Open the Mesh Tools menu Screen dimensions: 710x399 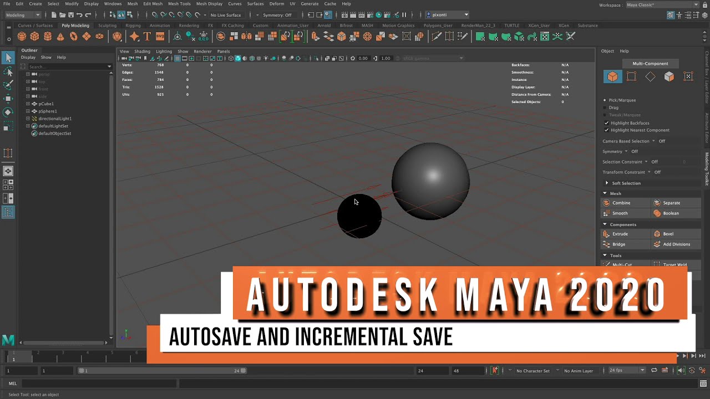(x=179, y=4)
